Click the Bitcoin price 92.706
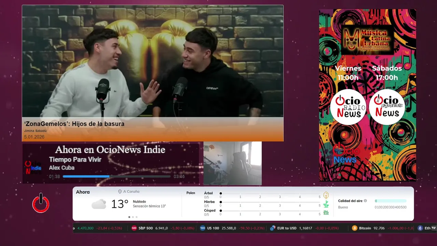This screenshot has width=437, height=246. click(x=379, y=228)
